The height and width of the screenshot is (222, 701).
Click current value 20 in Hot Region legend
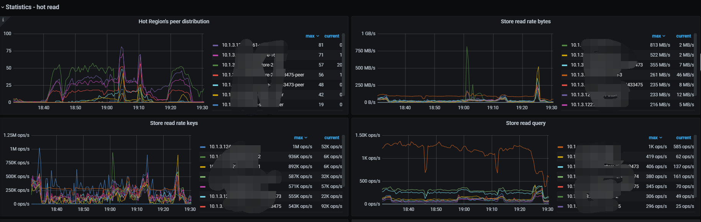(340, 65)
